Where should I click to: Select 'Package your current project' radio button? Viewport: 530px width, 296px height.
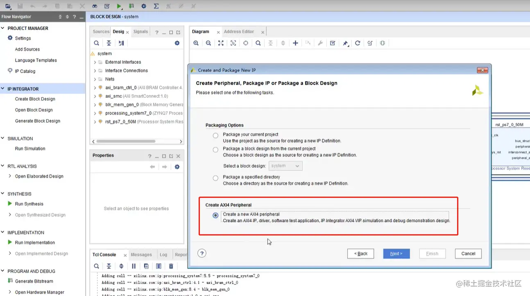215,135
